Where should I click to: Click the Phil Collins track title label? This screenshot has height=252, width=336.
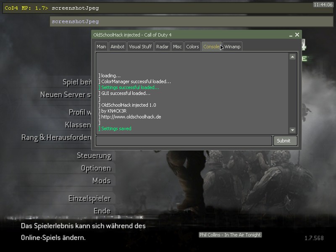(230, 235)
